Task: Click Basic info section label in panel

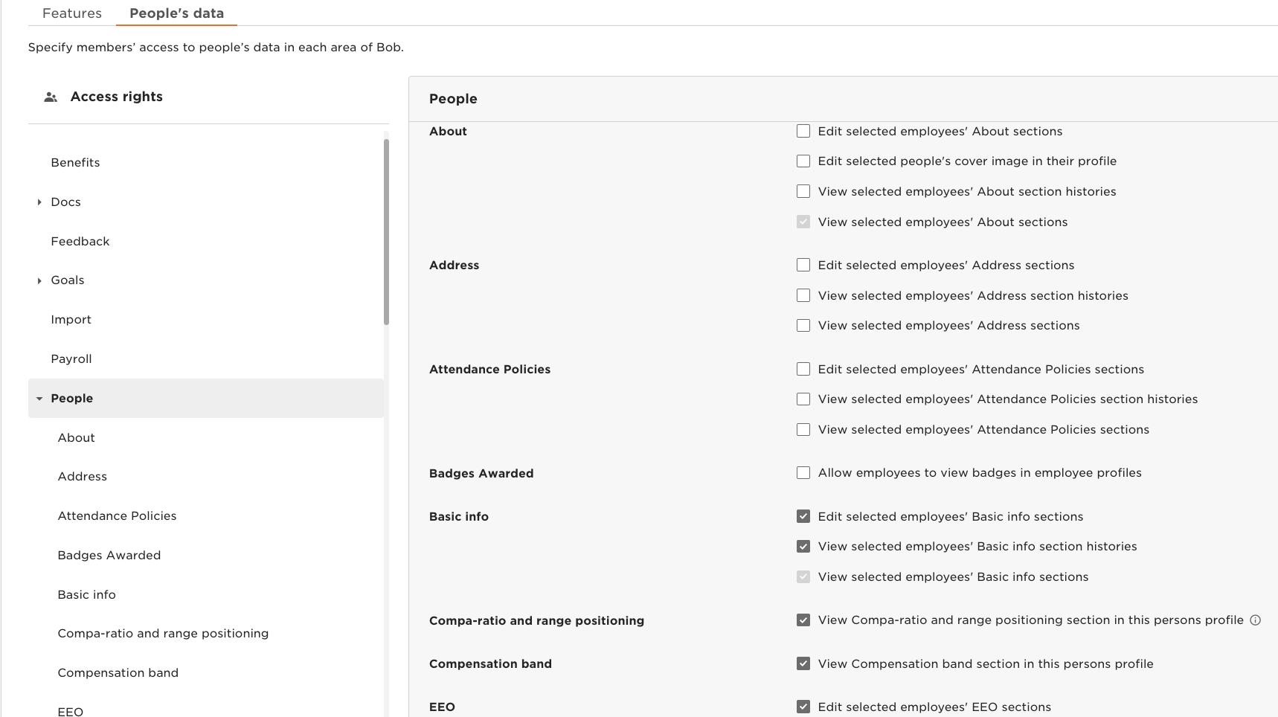Action: coord(459,517)
